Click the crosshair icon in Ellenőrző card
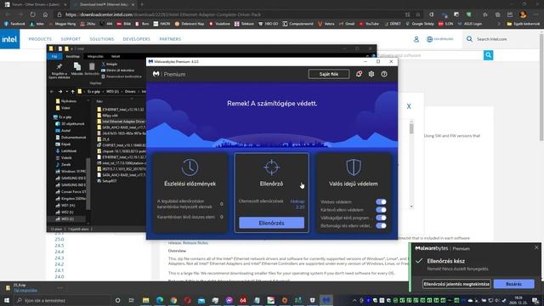544x306 pixels. [x=271, y=167]
